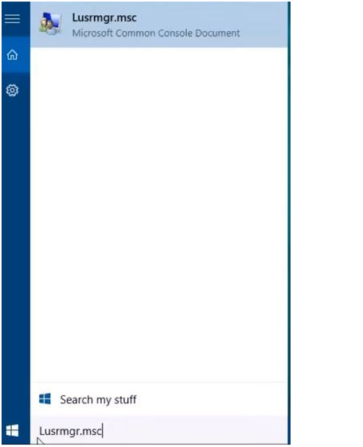Click the empty white results area
Viewport: 363px width, 447px height.
(x=159, y=214)
